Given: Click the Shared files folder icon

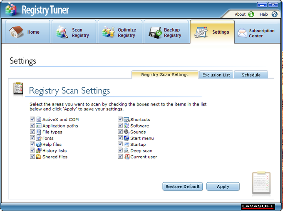Looking at the screenshot, I should click(39, 157).
